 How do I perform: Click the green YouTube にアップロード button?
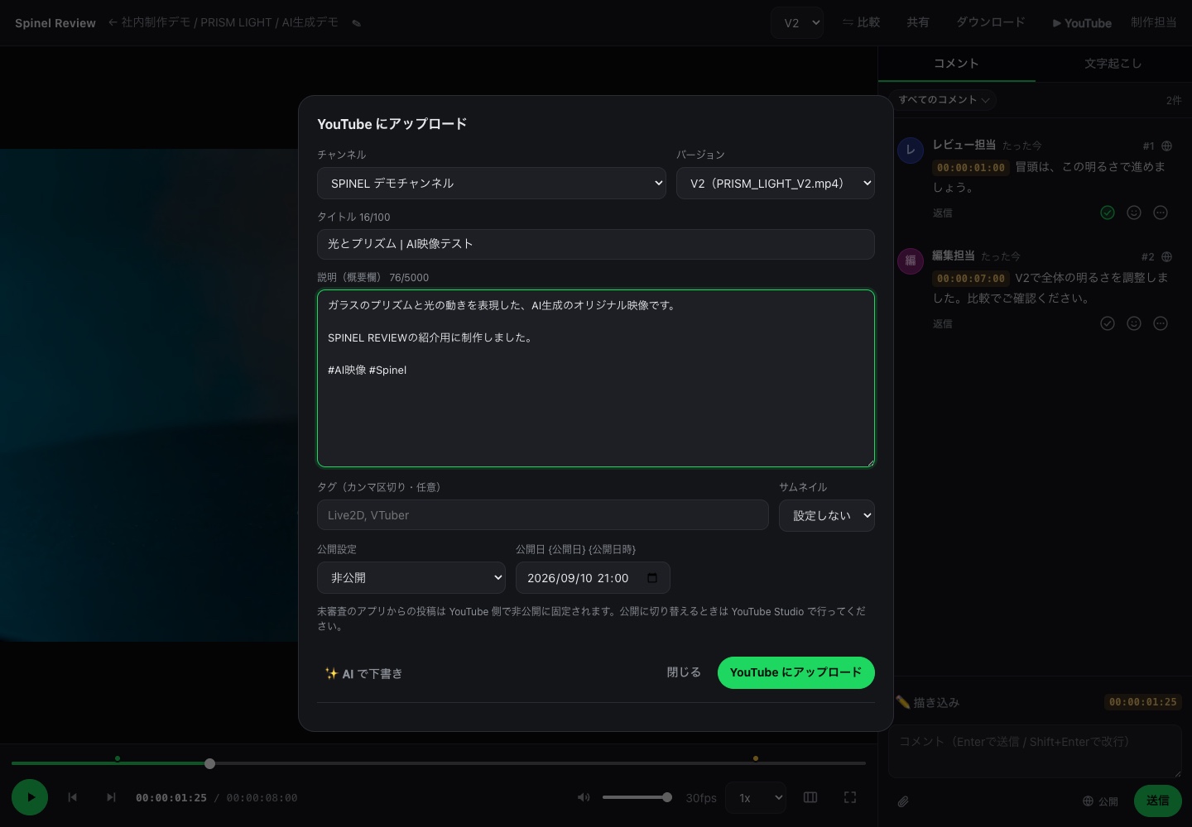pyautogui.click(x=796, y=672)
